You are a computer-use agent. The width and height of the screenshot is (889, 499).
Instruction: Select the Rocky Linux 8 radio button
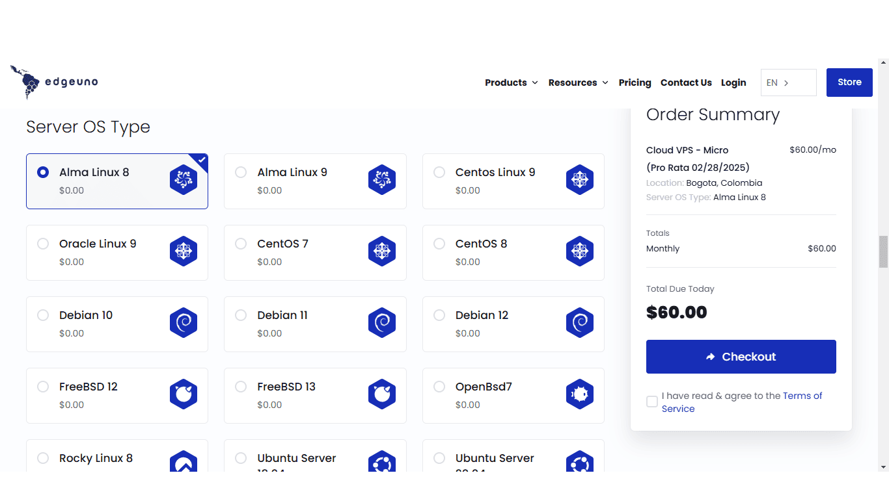tap(43, 458)
